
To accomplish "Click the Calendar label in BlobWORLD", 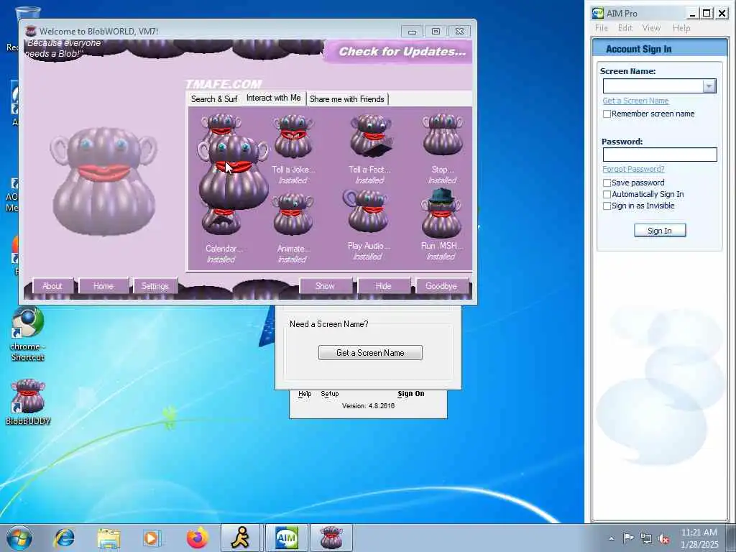I will click(223, 249).
